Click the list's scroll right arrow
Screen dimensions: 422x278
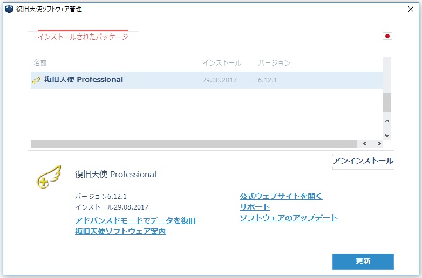379,144
